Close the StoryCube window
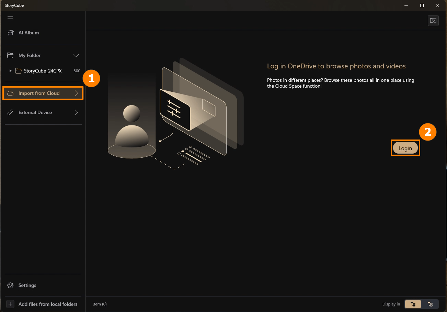This screenshot has height=312, width=447. (x=438, y=5)
